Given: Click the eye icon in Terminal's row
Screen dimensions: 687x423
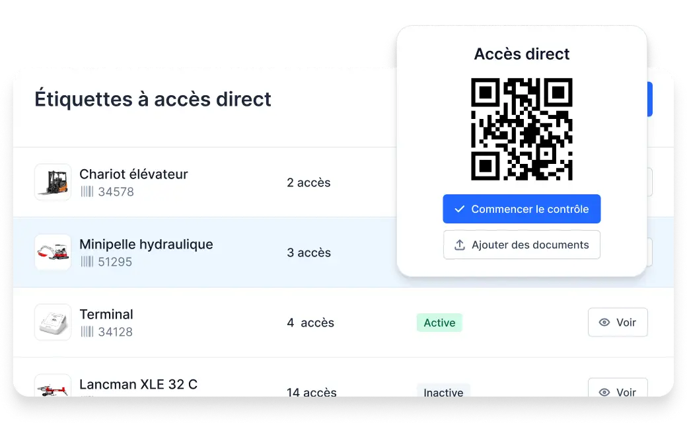Looking at the screenshot, I should (604, 323).
